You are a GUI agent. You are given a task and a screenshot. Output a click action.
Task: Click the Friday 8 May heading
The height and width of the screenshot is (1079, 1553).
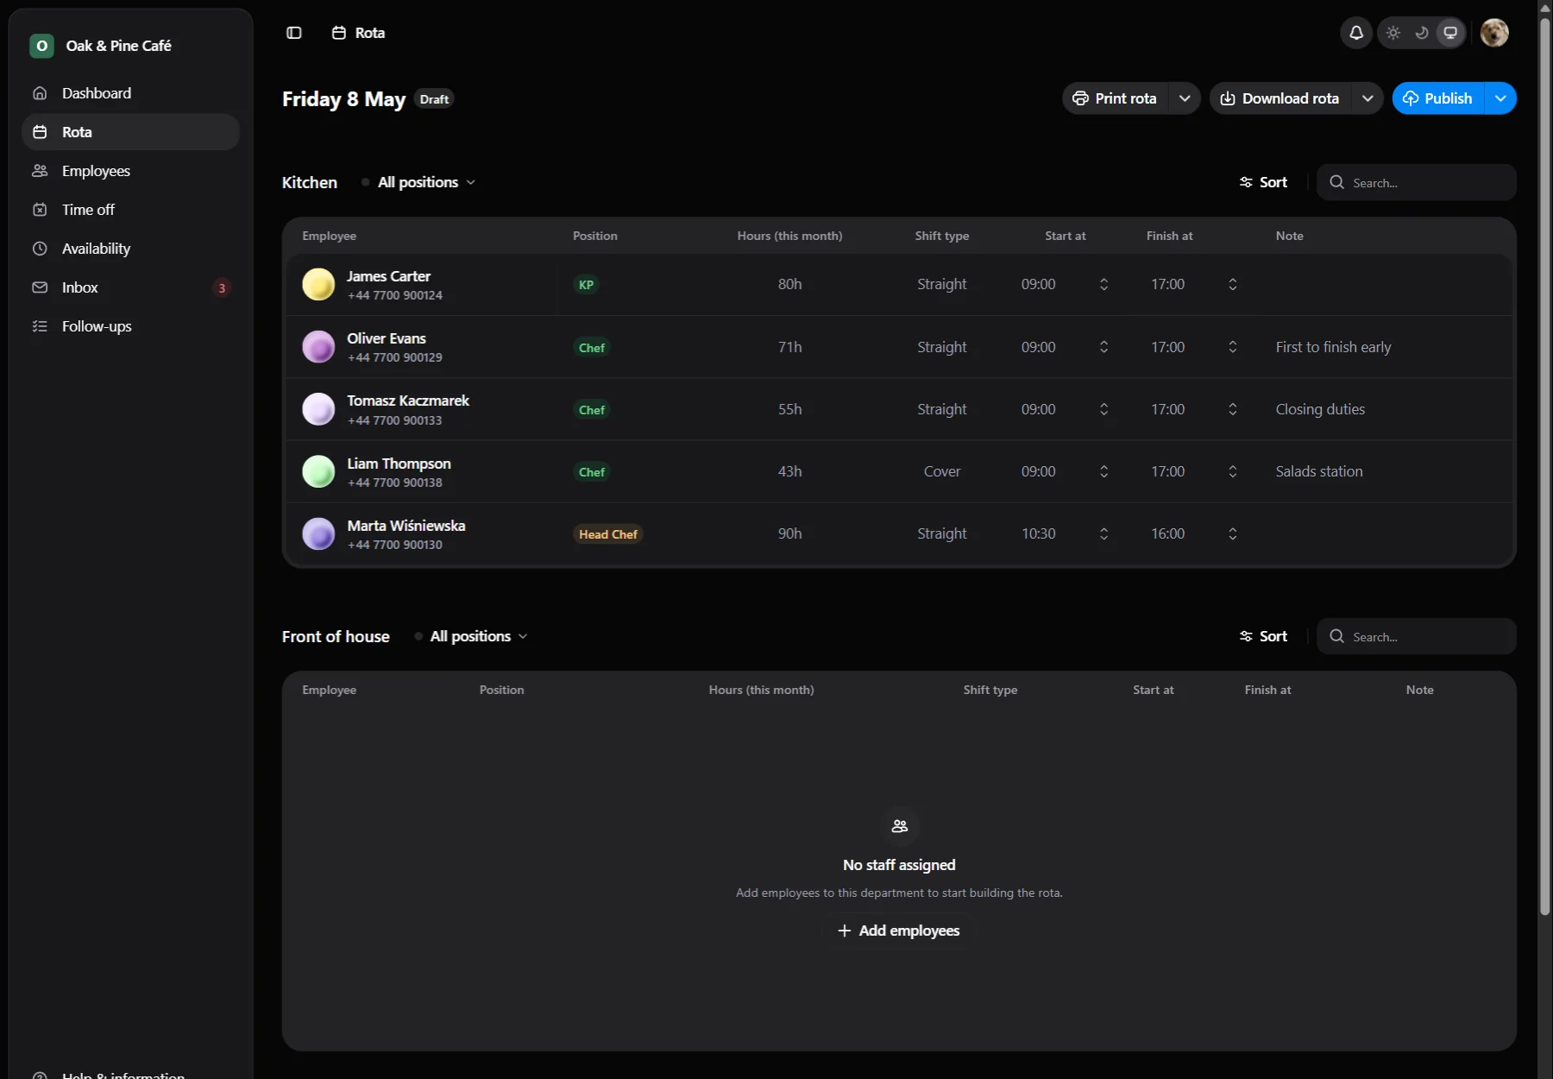(x=343, y=99)
